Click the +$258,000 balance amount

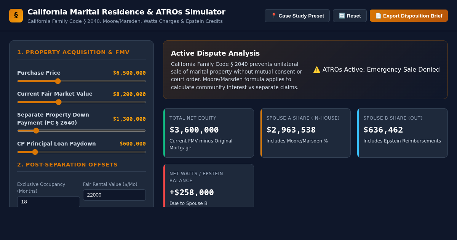pos(192,192)
